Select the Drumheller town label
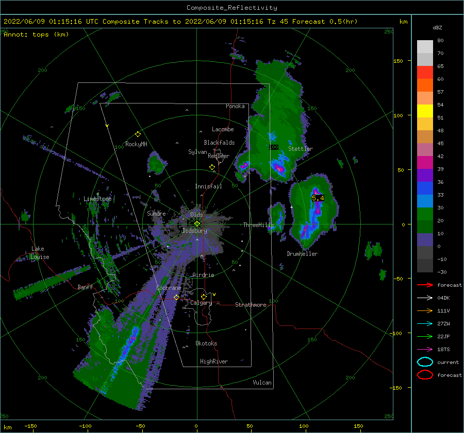464x433 pixels. tap(302, 254)
